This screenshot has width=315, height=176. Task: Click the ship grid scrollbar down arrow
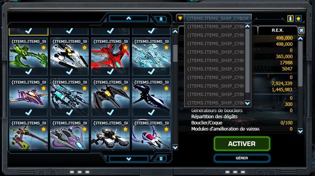click(x=175, y=148)
